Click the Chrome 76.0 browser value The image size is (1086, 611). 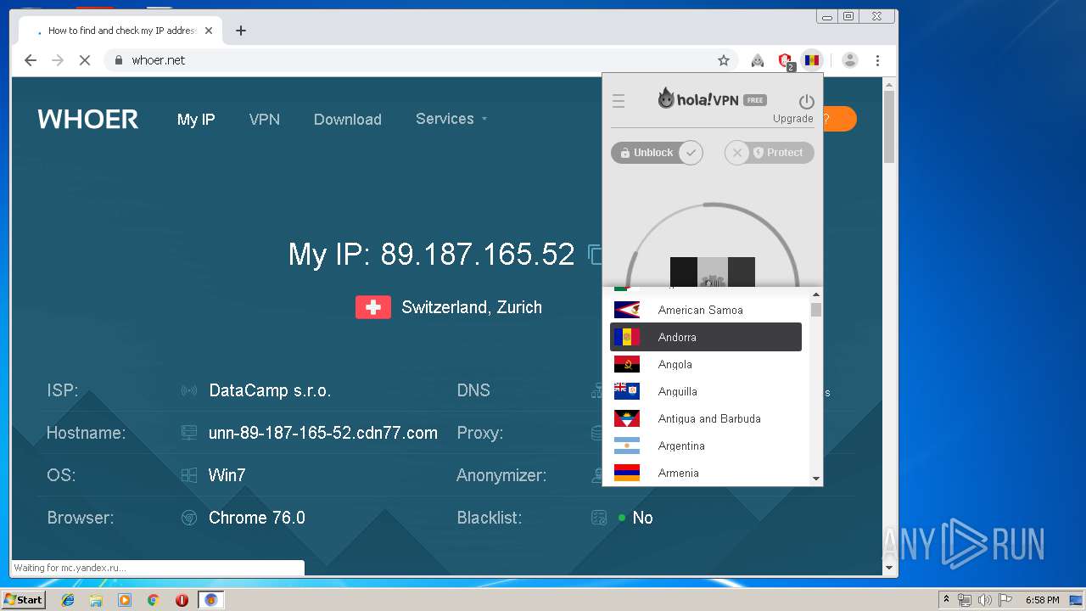point(257,518)
